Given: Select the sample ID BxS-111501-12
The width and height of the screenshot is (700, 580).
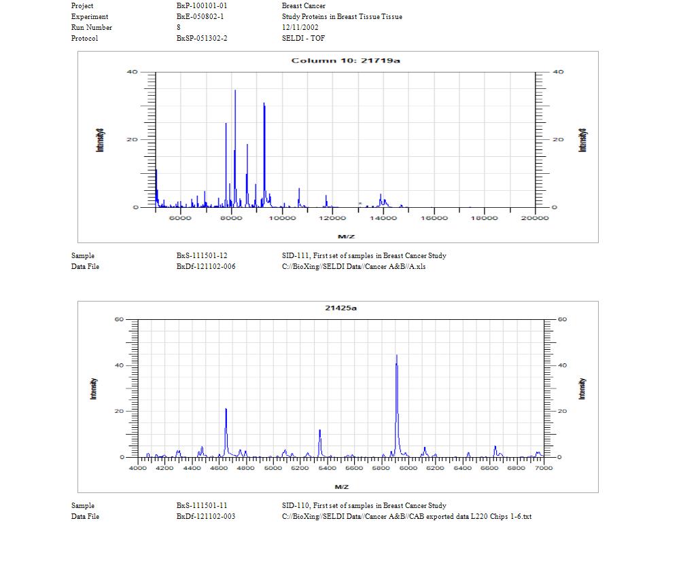Looking at the screenshot, I should point(202,255).
